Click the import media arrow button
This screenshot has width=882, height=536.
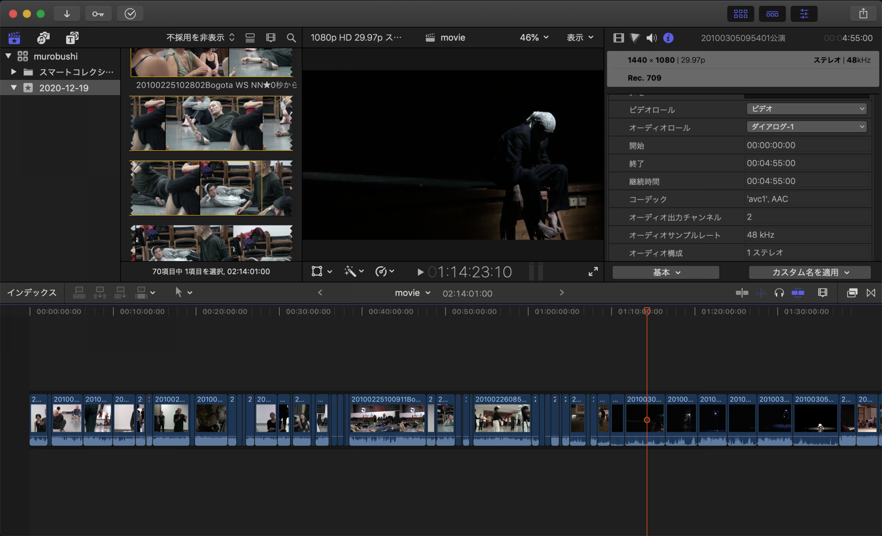coord(67,14)
